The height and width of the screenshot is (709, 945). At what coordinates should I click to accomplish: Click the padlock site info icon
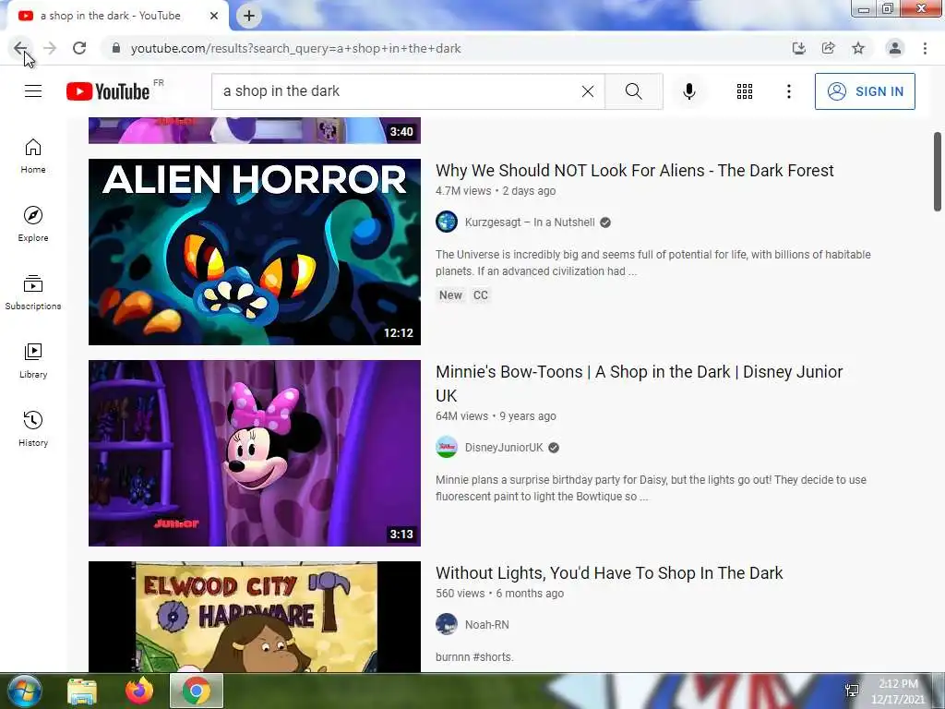[116, 48]
